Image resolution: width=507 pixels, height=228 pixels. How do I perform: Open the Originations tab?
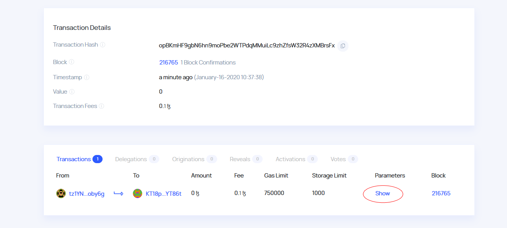coord(188,159)
